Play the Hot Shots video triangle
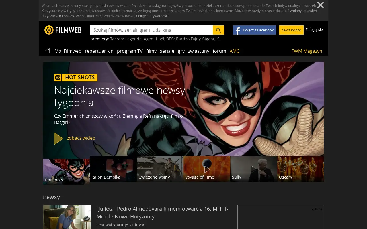The image size is (367, 229). click(58, 139)
